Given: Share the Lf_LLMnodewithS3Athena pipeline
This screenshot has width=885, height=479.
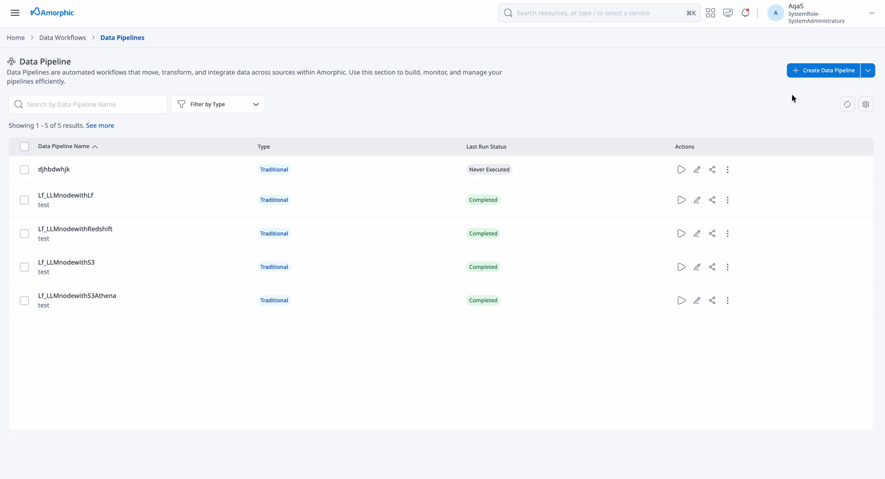Looking at the screenshot, I should coord(712,300).
